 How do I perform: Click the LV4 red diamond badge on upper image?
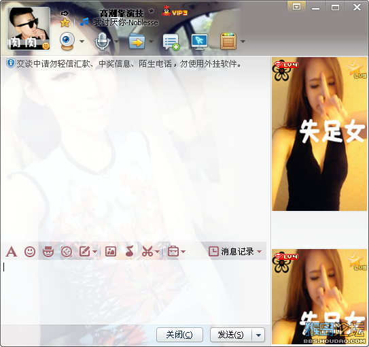pyautogui.click(x=286, y=65)
